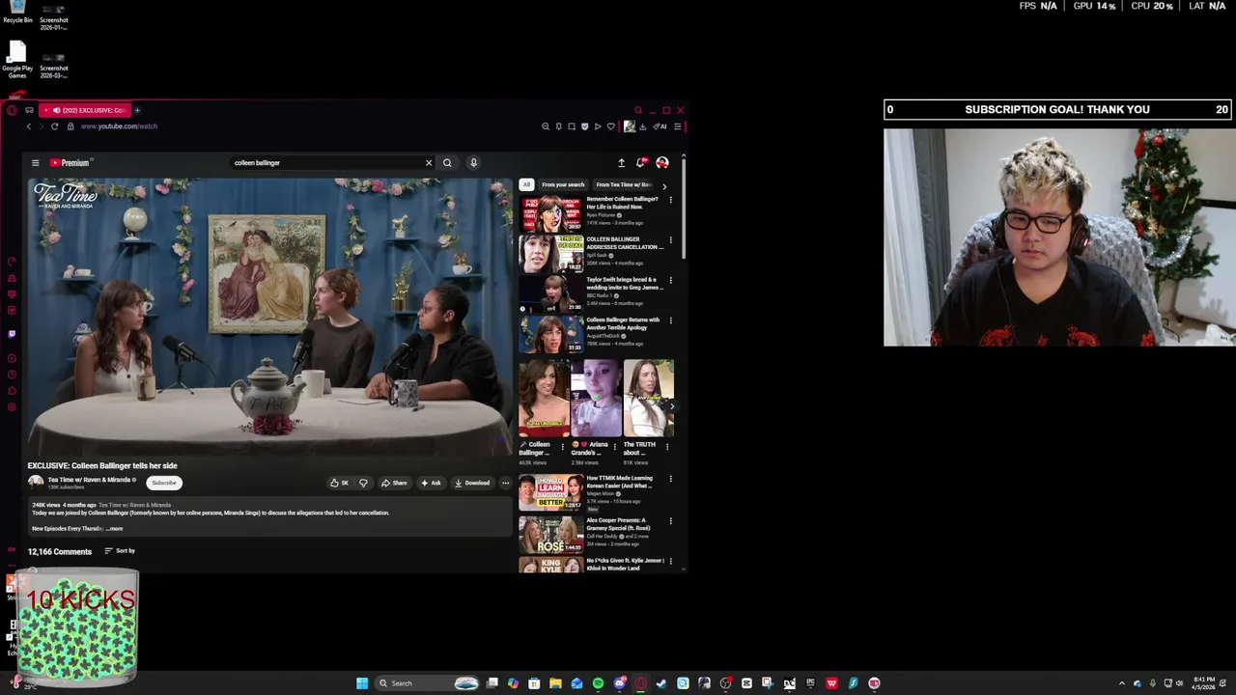Open the YouTube hamburger guide menu
The image size is (1236, 695).
tap(35, 163)
